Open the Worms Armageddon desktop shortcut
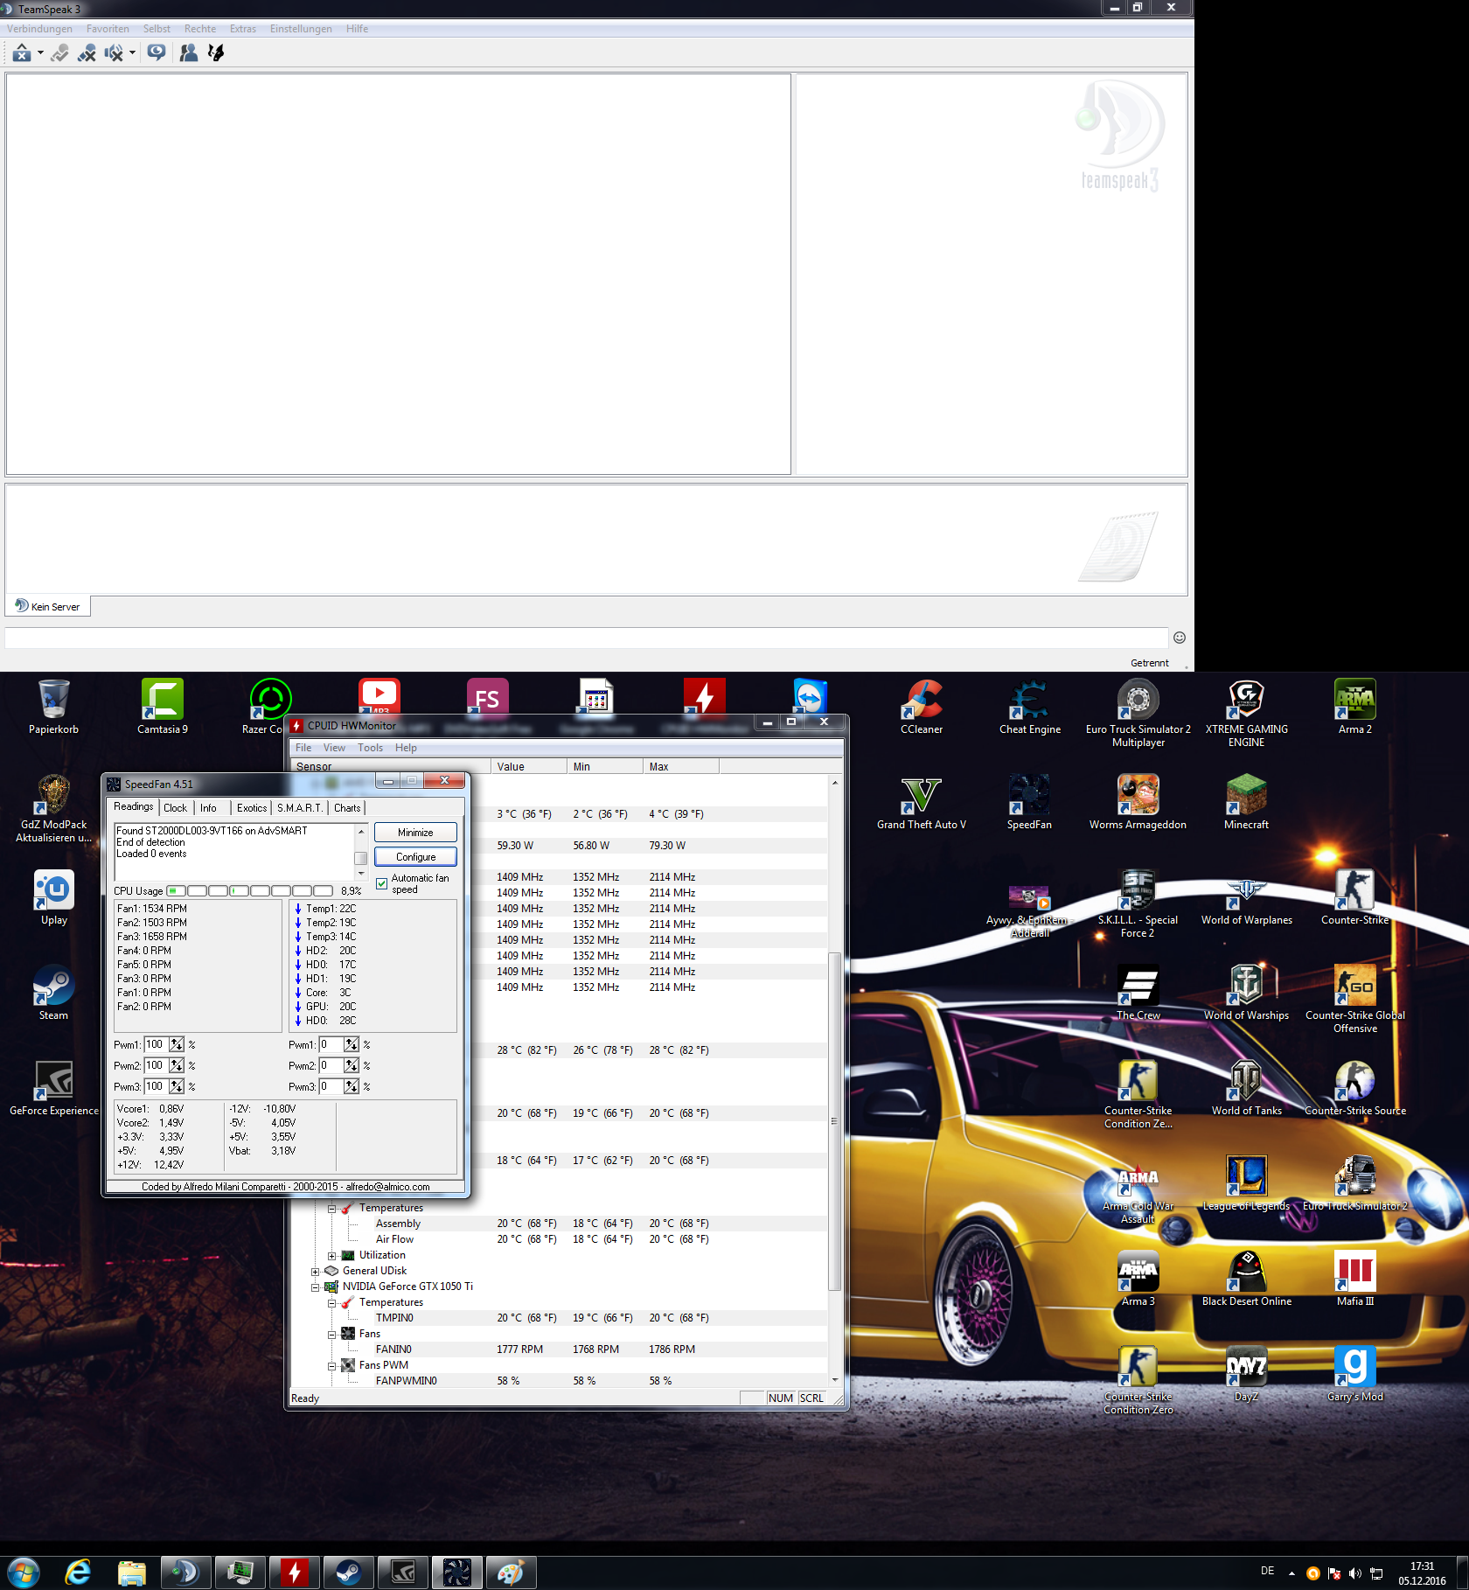The image size is (1469, 1590). tap(1138, 803)
